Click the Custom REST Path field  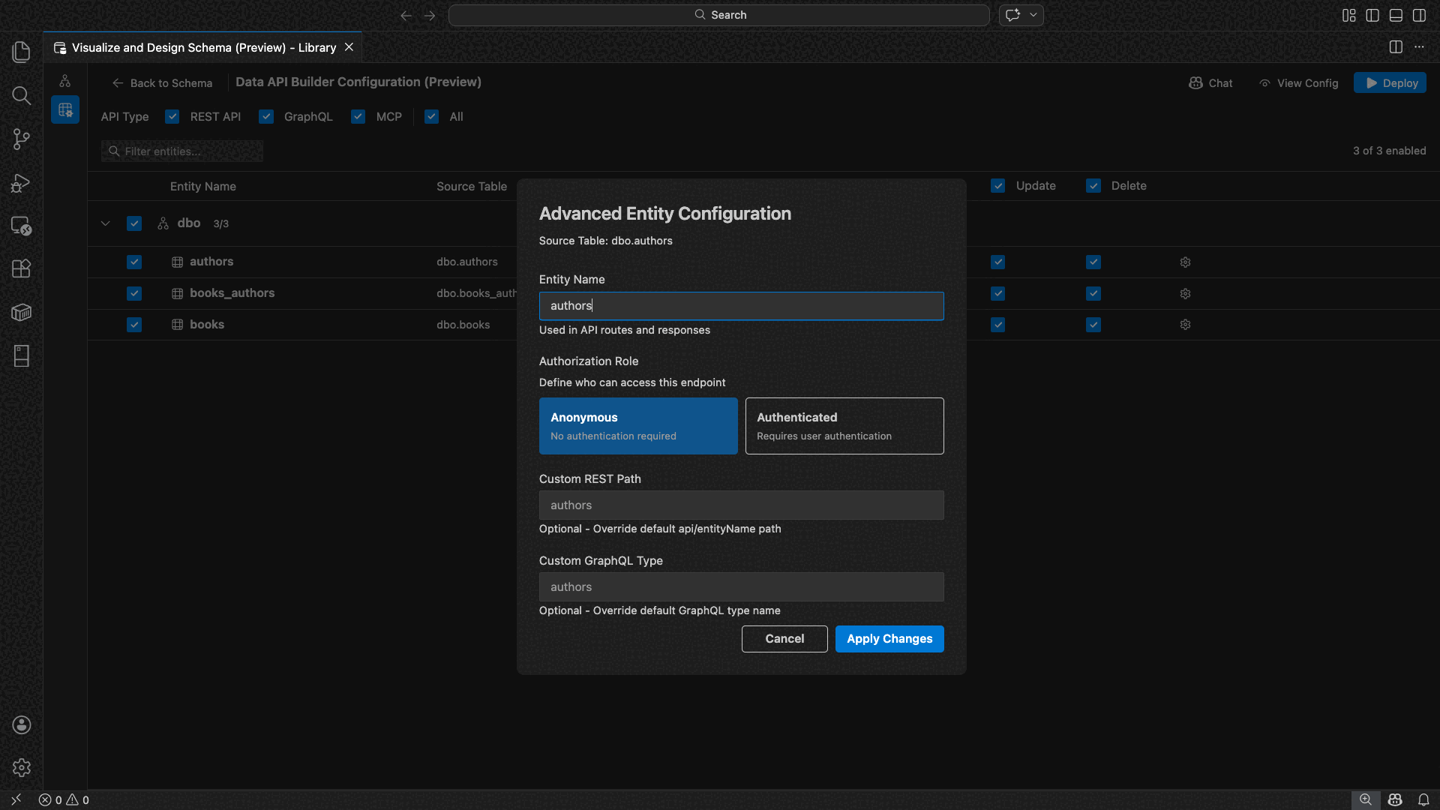coord(740,505)
